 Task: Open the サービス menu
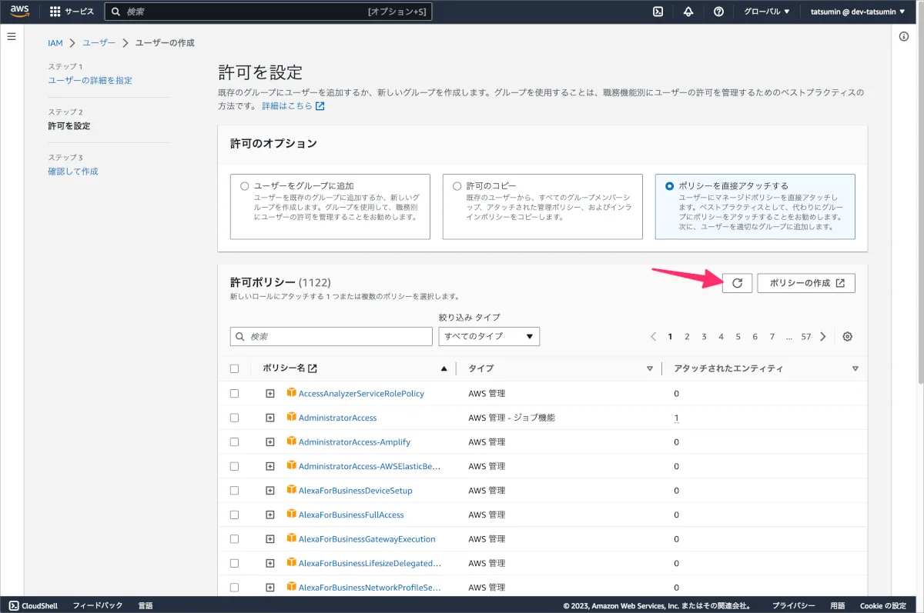click(72, 12)
